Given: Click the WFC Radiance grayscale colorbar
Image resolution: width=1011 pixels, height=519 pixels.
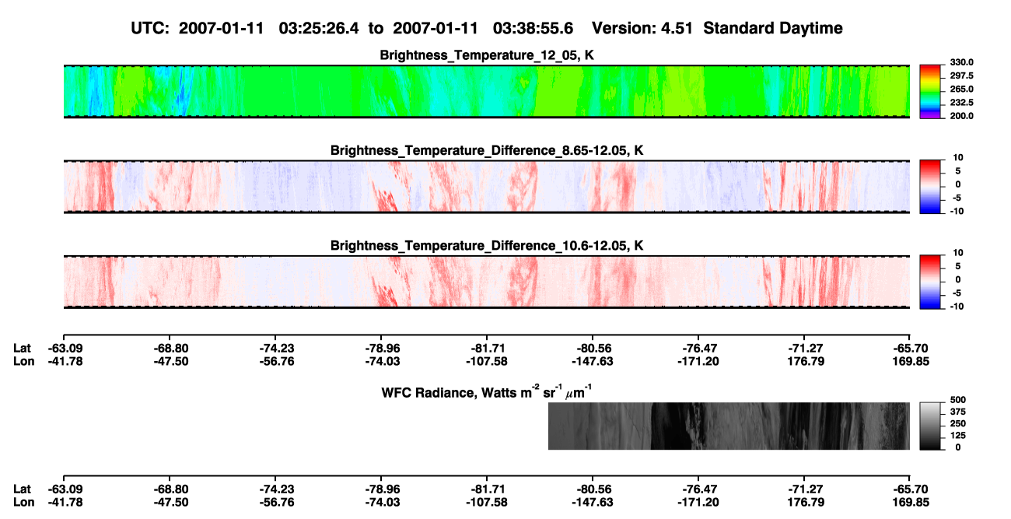Looking at the screenshot, I should [930, 426].
